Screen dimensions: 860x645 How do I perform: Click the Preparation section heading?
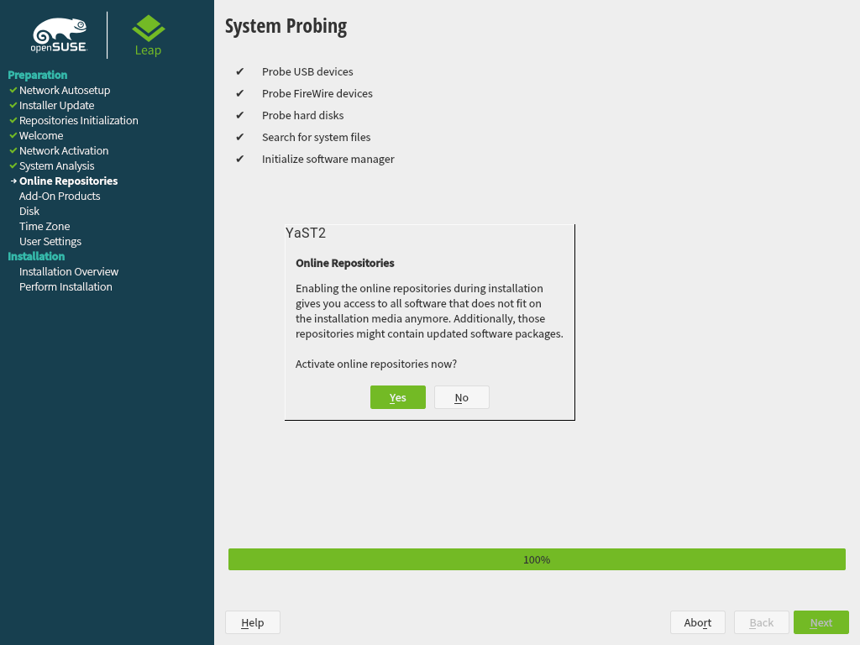pos(37,75)
